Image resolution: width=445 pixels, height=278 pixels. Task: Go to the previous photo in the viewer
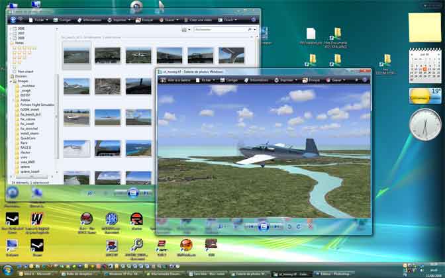tap(252, 226)
